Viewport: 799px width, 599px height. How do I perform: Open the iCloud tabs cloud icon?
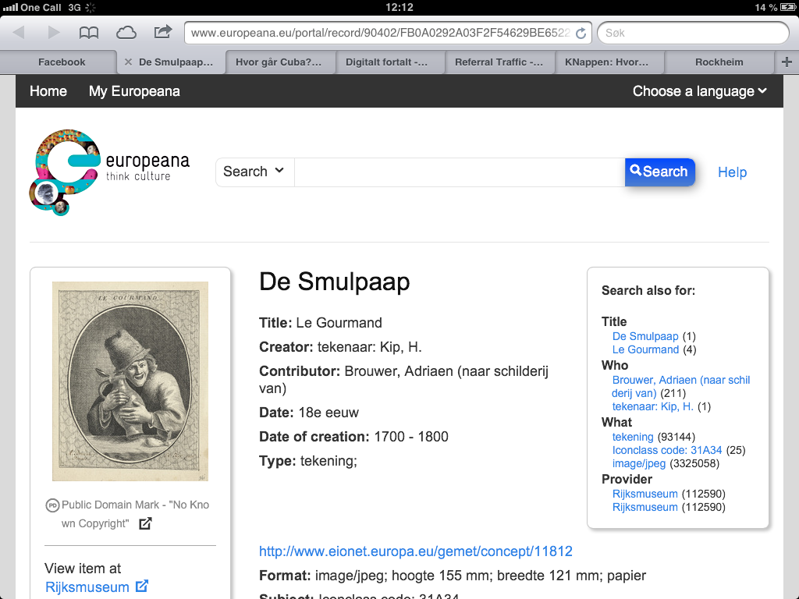[126, 33]
